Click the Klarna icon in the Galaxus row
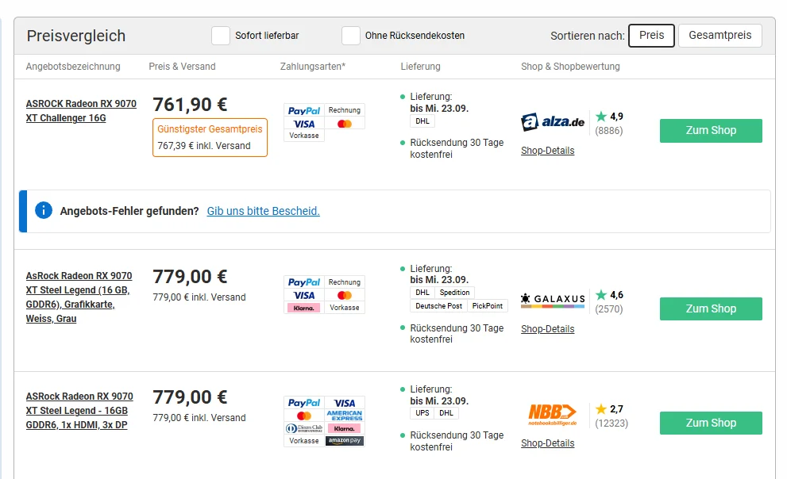787x479 pixels. point(303,308)
